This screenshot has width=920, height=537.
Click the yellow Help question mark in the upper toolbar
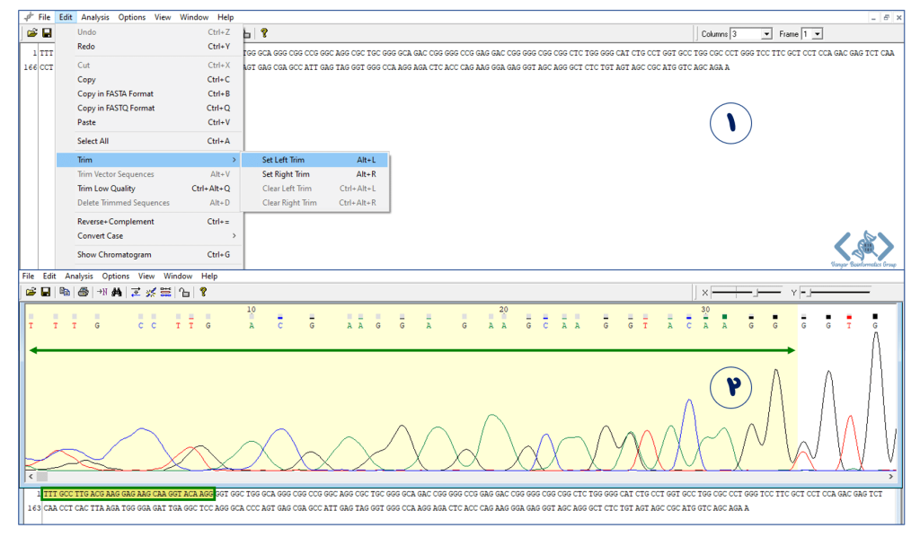pyautogui.click(x=264, y=33)
